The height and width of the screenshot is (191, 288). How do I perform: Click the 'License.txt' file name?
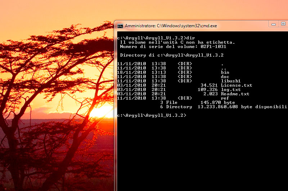[237, 85]
